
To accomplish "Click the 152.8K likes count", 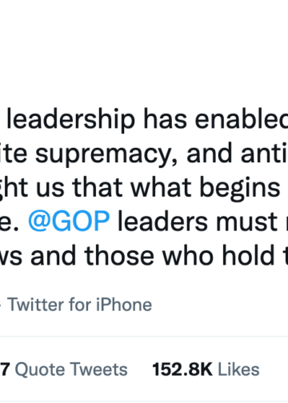I will (x=182, y=369).
